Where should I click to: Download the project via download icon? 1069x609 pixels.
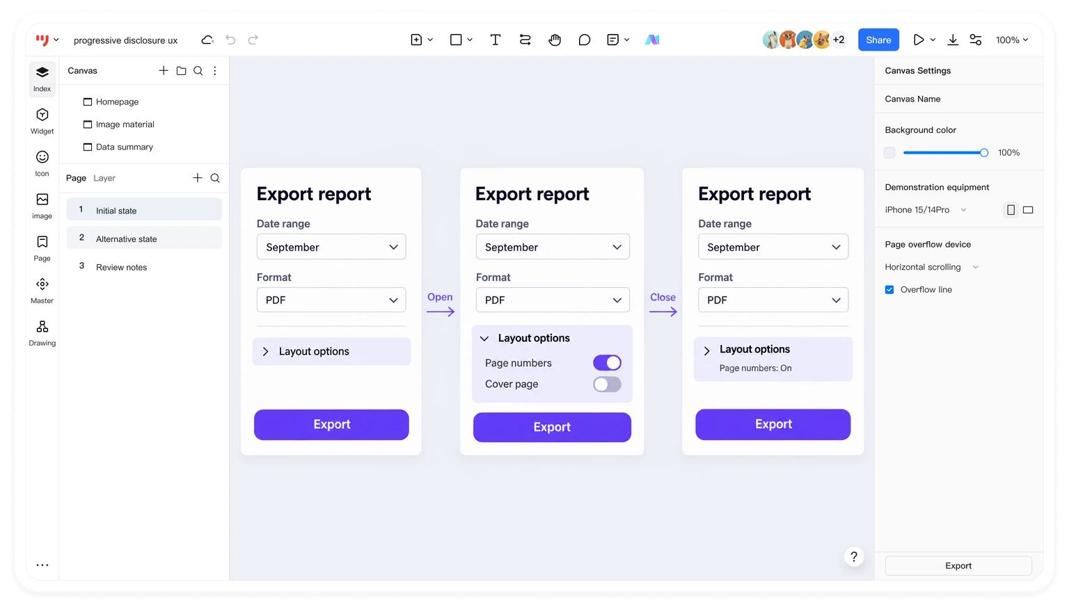tap(953, 40)
